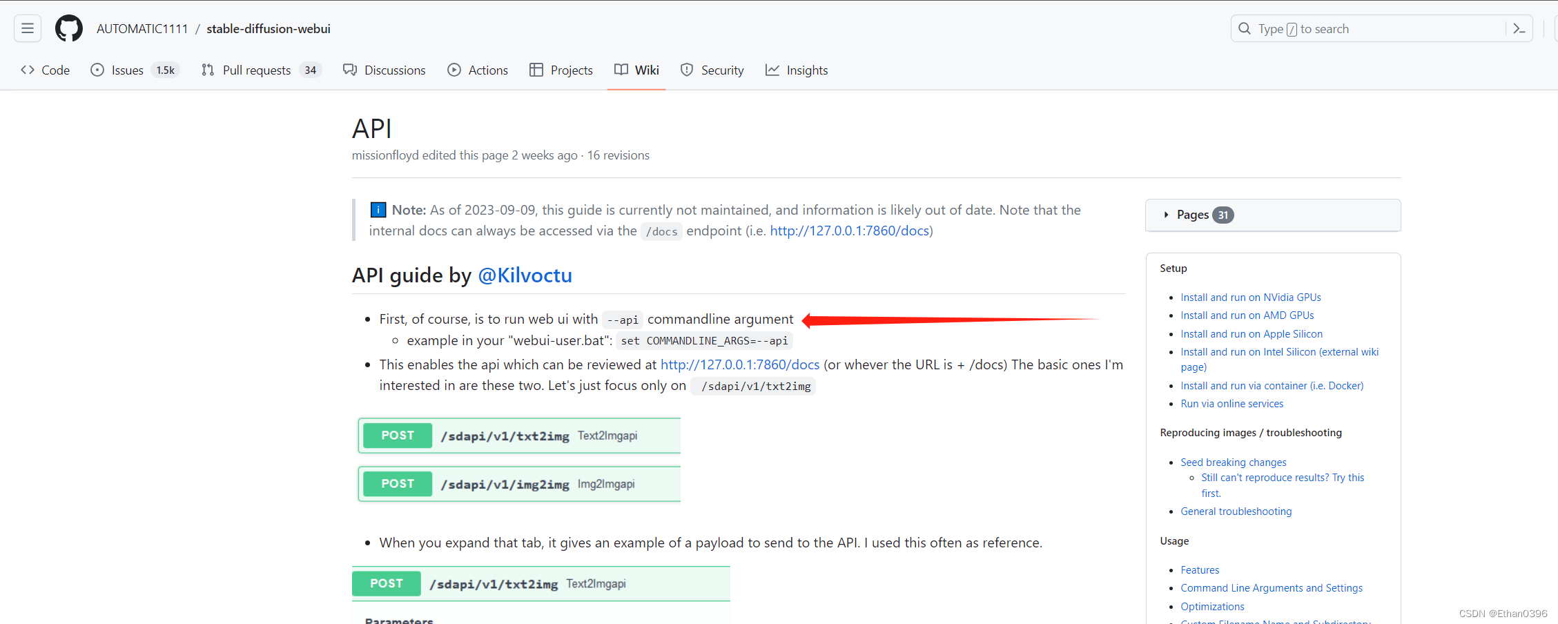The height and width of the screenshot is (624, 1558).
Task: Click the Usage sidebar heading
Action: point(1174,541)
